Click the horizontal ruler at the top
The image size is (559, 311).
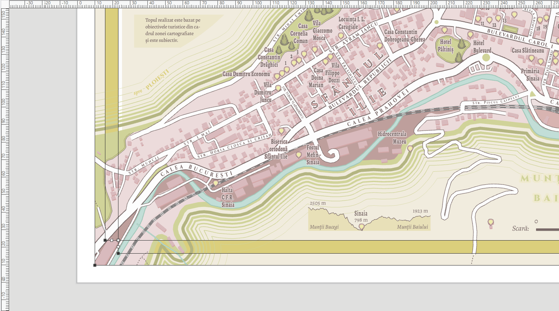coord(277,4)
